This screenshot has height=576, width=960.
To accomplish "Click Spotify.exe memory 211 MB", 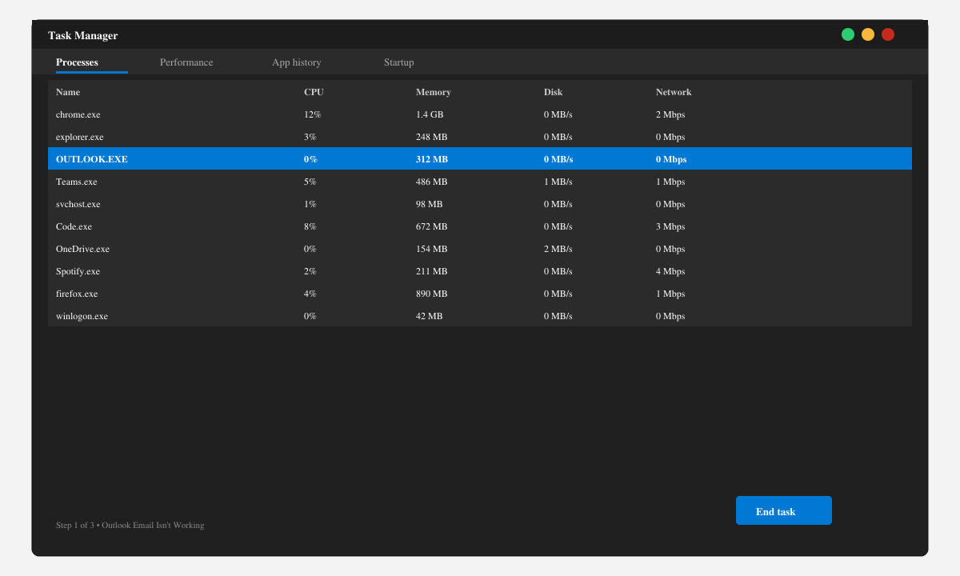I will [x=431, y=271].
